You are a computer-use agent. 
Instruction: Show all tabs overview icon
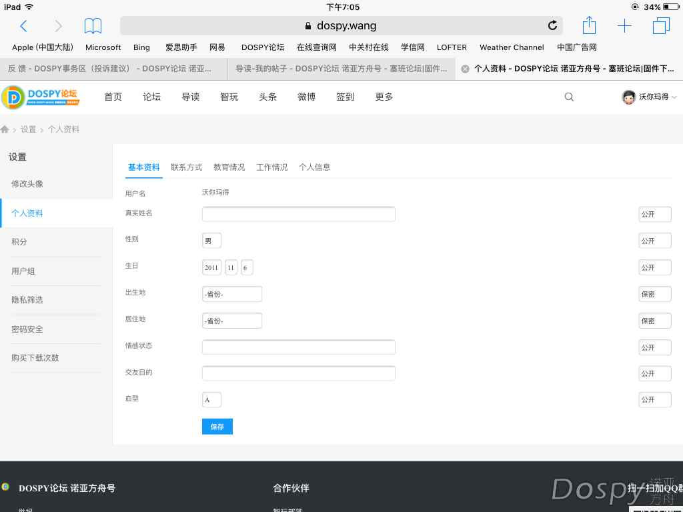coord(660,26)
